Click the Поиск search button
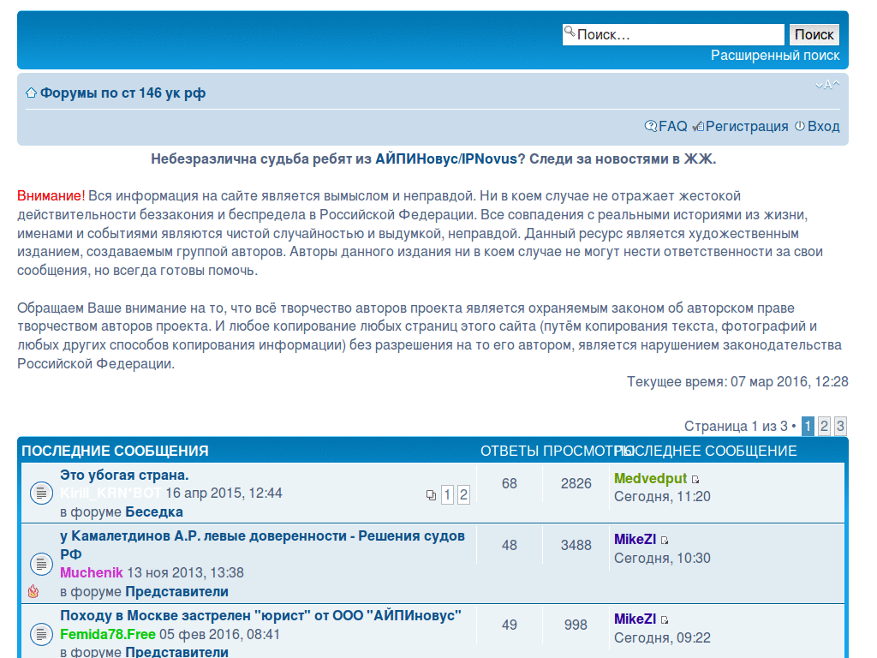Screen dimensions: 877x658 [x=814, y=34]
